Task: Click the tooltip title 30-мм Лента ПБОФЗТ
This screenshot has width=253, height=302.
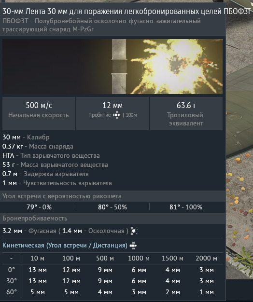Action: point(126,12)
